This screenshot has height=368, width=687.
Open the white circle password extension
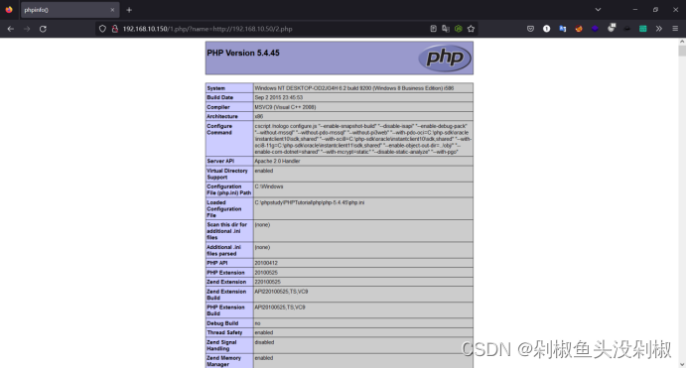tap(546, 29)
